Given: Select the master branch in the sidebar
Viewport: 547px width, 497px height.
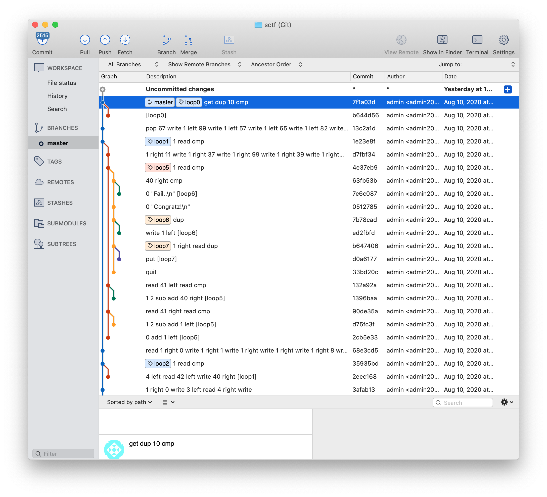Looking at the screenshot, I should tap(58, 143).
